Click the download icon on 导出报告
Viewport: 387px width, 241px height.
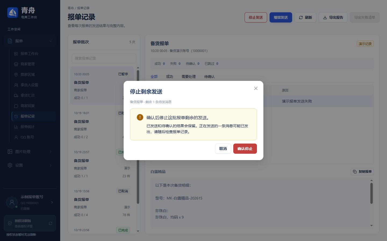[x=325, y=17]
